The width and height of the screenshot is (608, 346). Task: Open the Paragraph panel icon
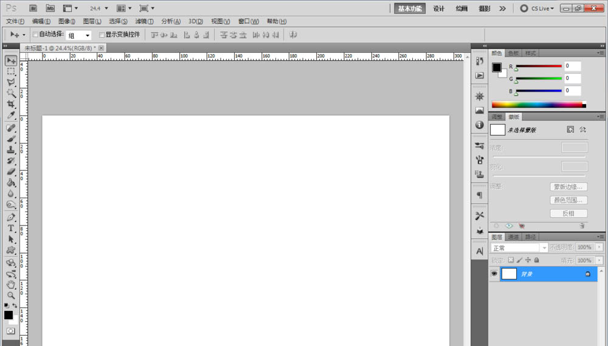click(x=480, y=195)
